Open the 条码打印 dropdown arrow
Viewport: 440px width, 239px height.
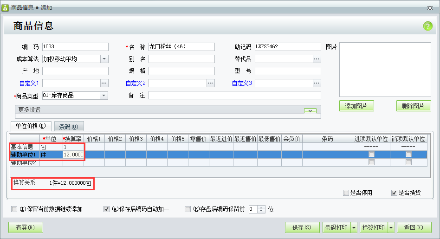click(354, 227)
